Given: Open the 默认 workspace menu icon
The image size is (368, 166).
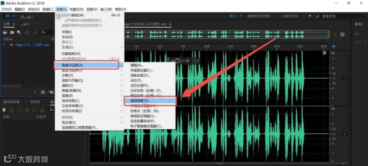Looking at the screenshot, I should tap(240, 16).
